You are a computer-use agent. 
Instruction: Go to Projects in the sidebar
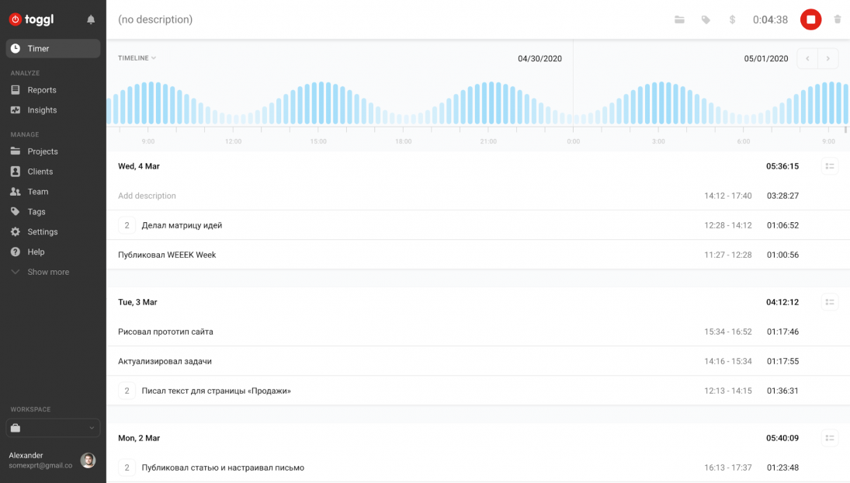tap(43, 151)
